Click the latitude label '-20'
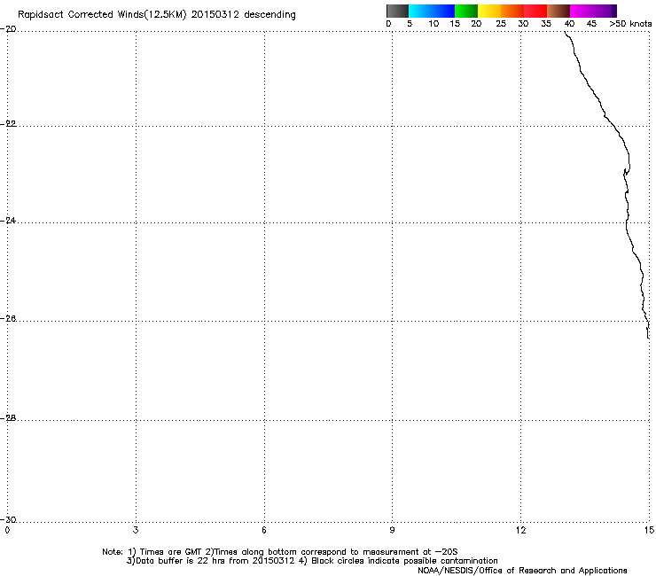656x576 pixels. (x=8, y=29)
